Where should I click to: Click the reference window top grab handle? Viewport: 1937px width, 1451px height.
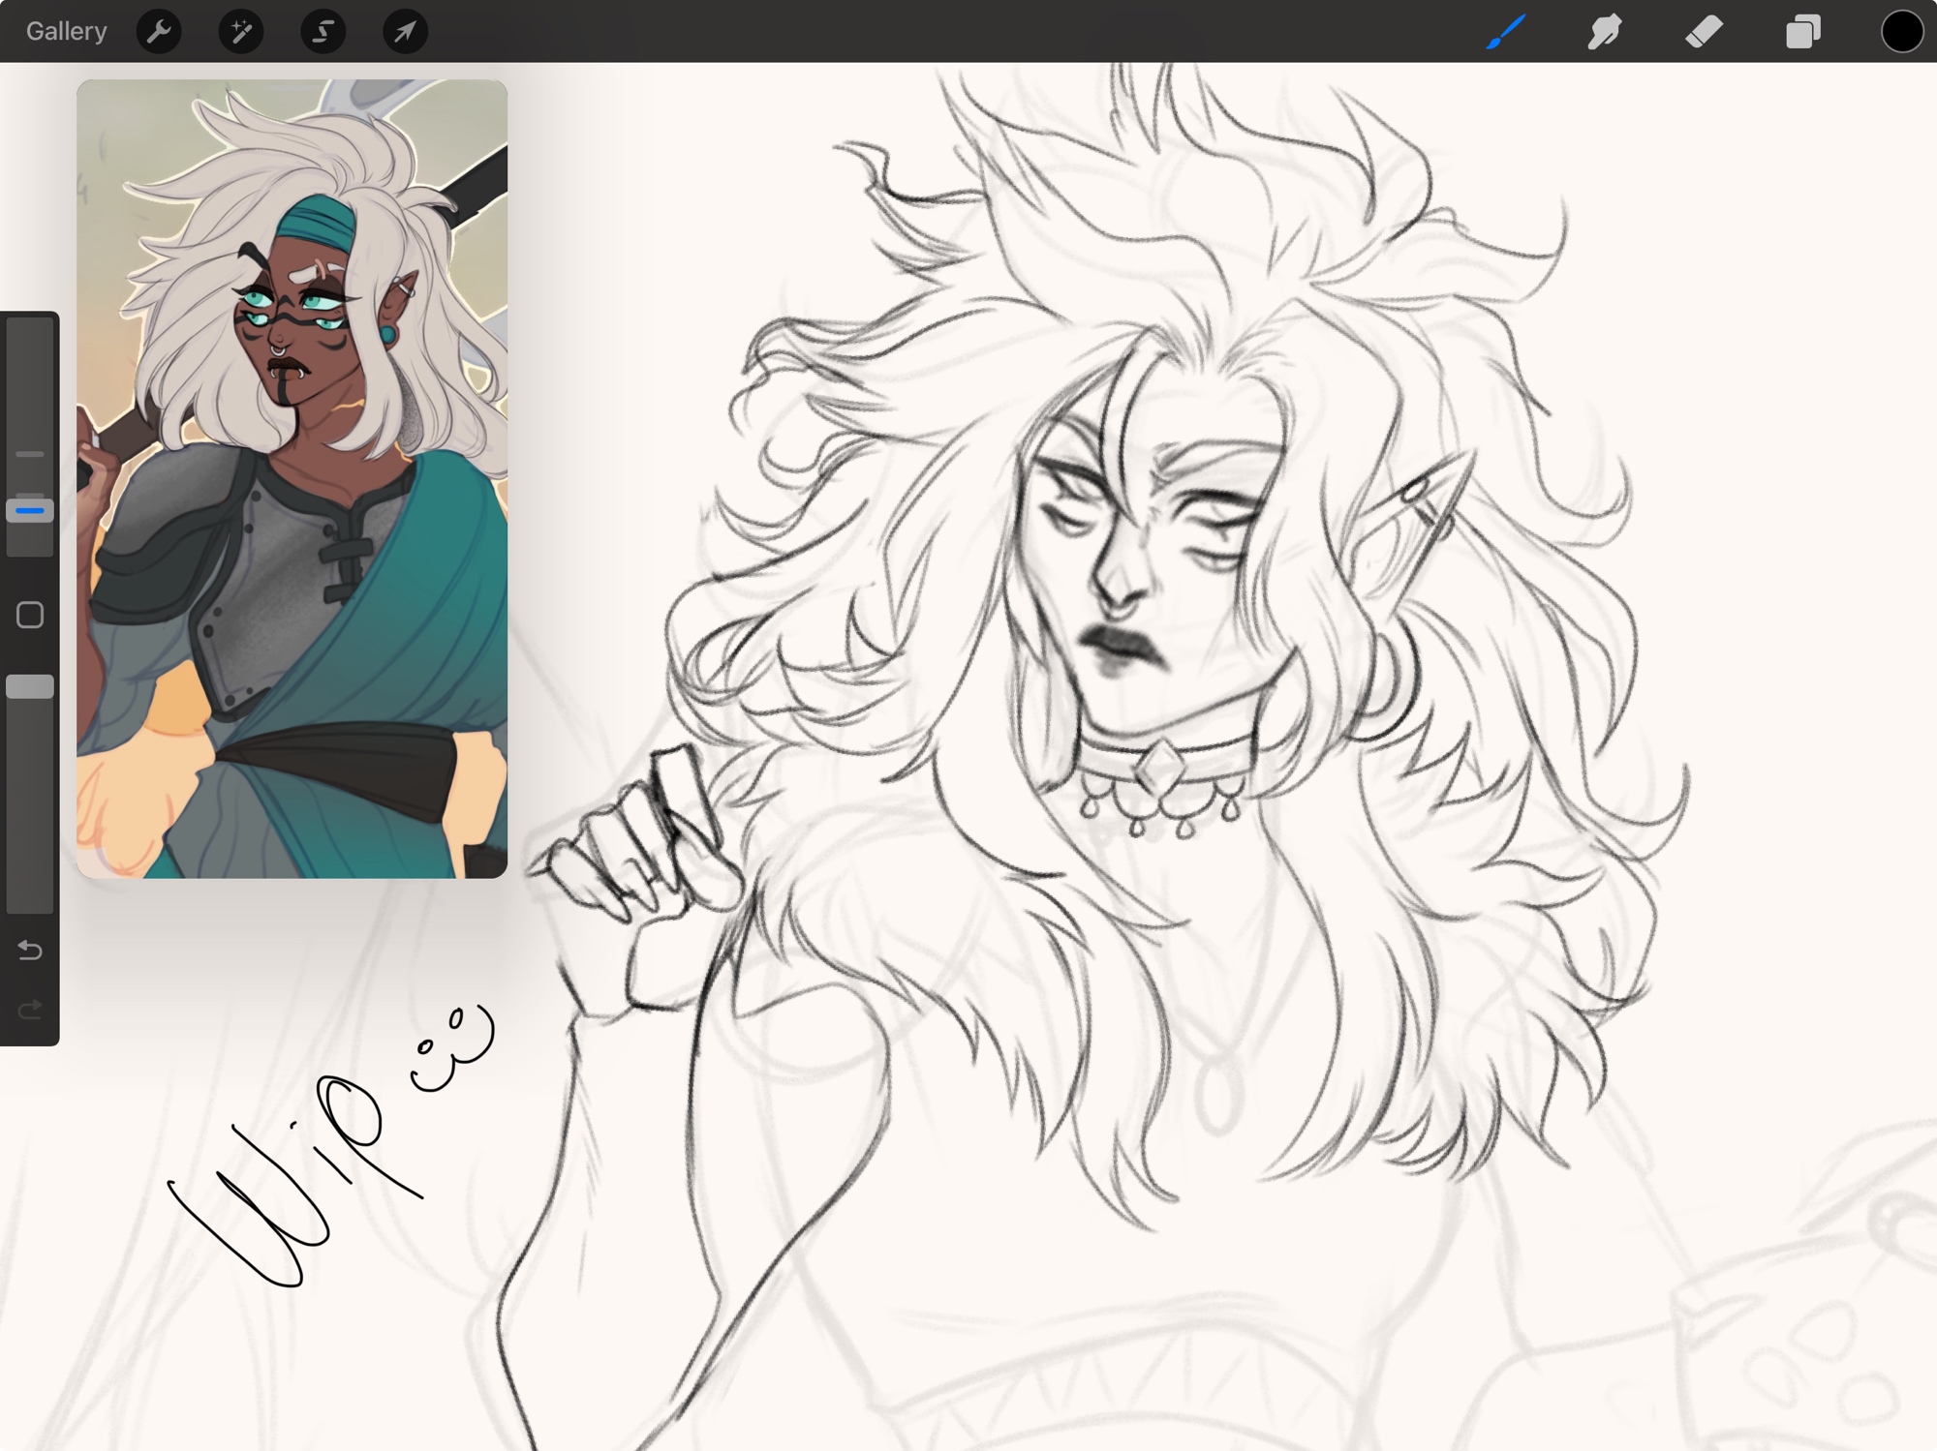[292, 87]
